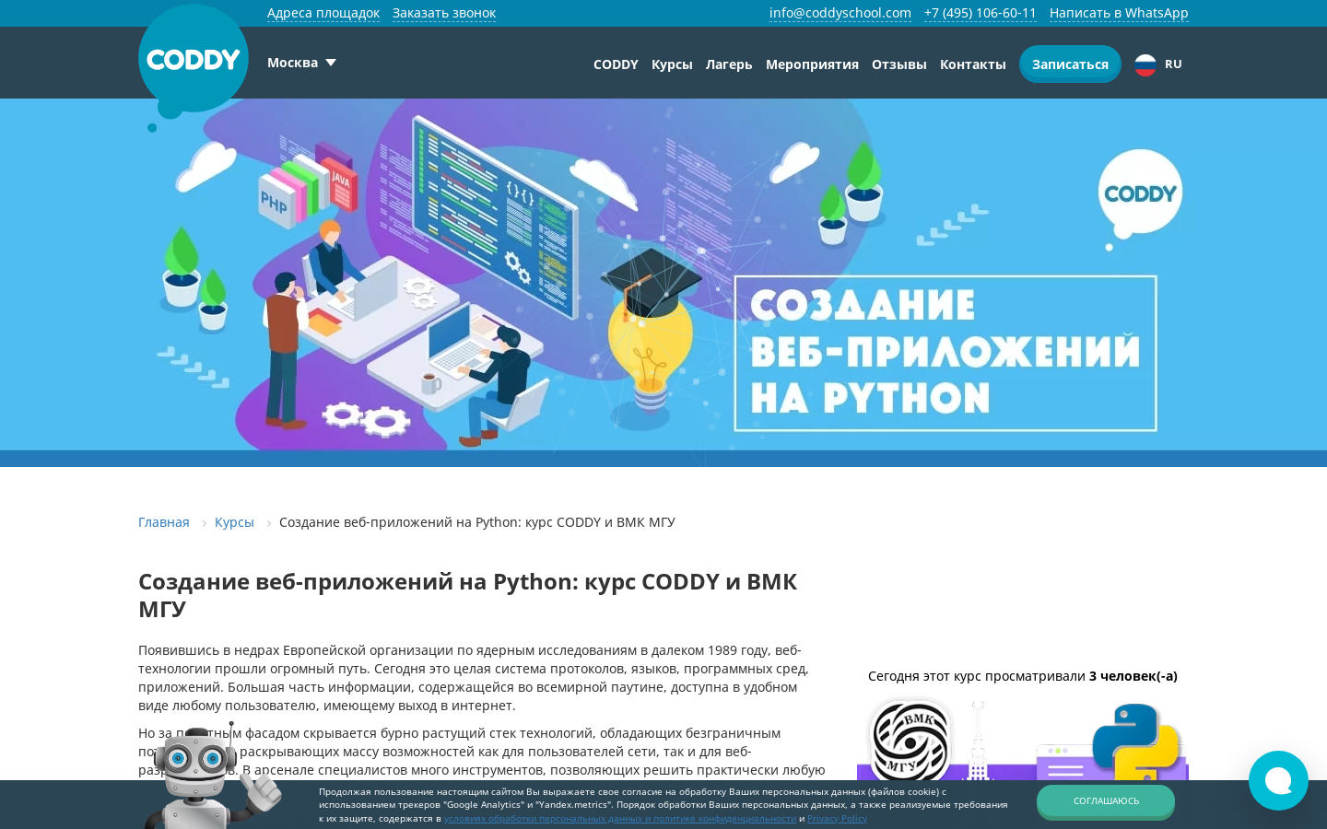Click the Russian flag language icon

click(x=1145, y=64)
